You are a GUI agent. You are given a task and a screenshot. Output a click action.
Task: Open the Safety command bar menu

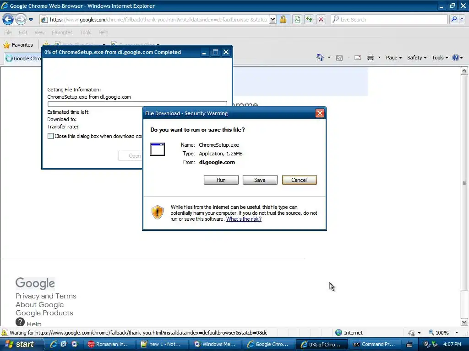(x=417, y=58)
